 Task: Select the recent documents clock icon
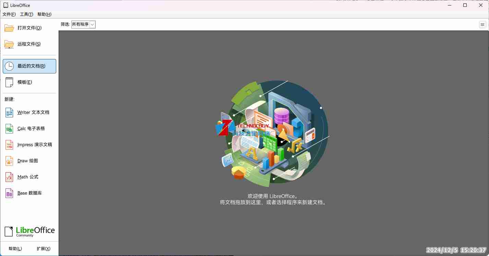[9, 66]
